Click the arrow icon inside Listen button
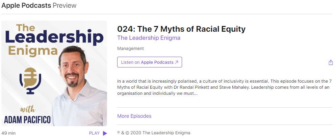 click(177, 62)
